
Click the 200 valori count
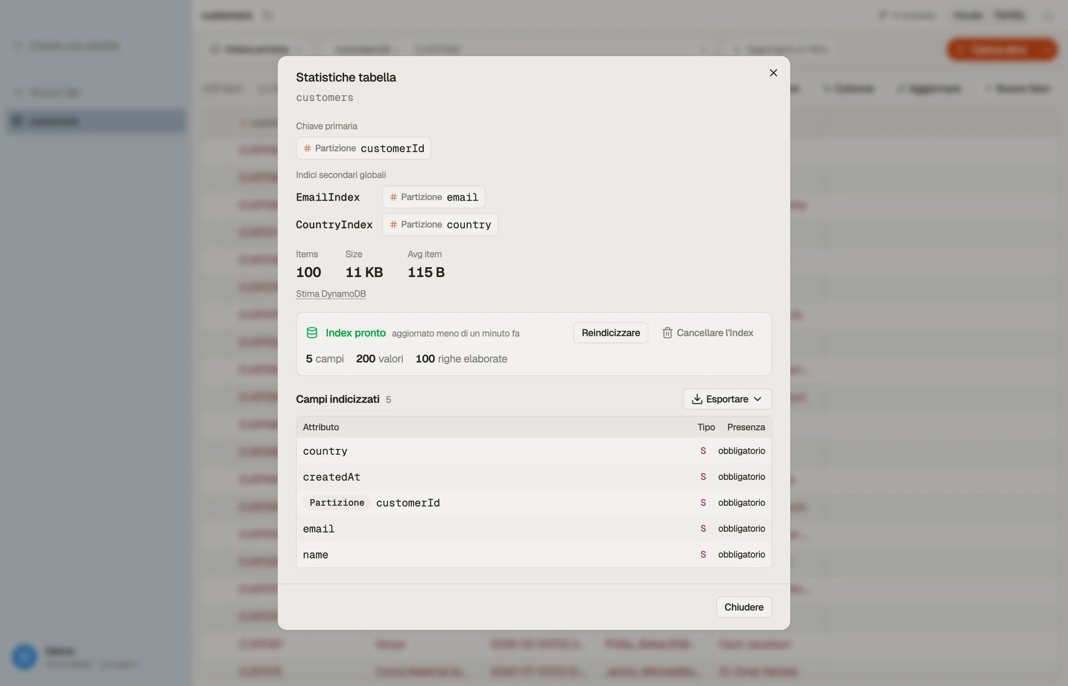[379, 359]
